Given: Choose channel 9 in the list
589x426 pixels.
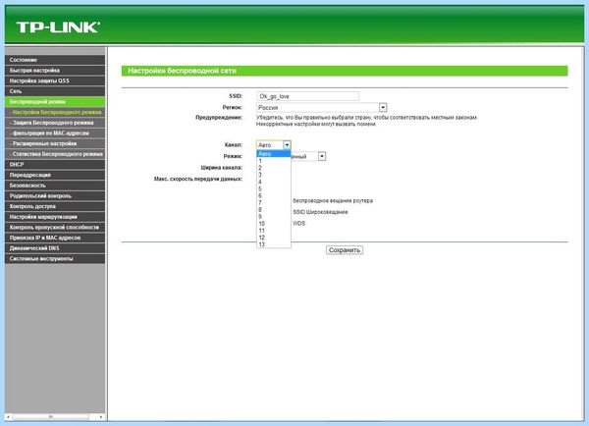Looking at the screenshot, I should coord(274,217).
